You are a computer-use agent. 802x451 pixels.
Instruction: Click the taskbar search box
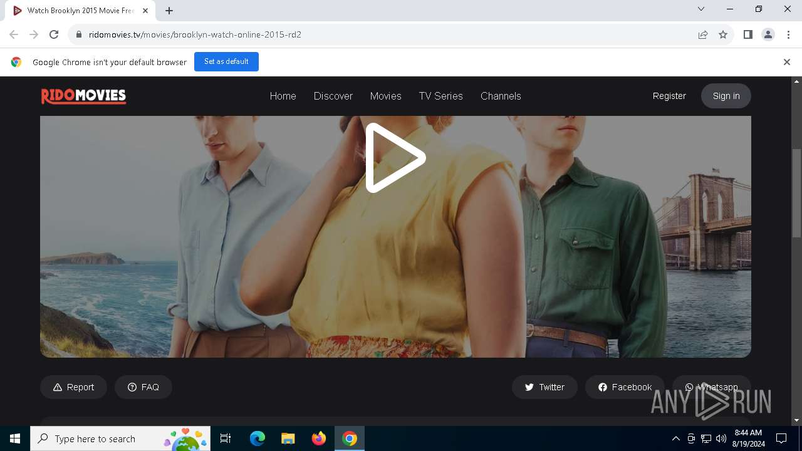coord(120,438)
